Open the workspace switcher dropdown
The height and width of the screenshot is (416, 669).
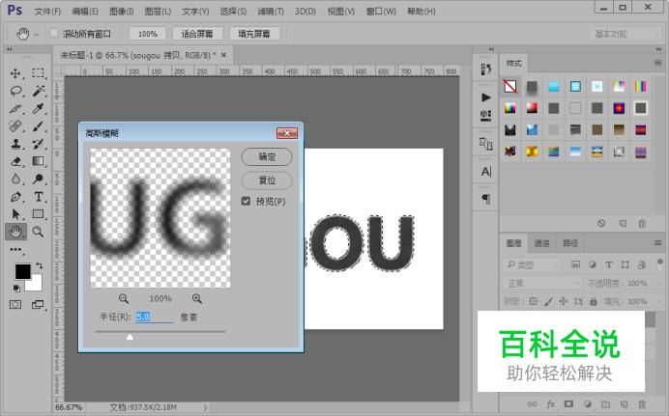pos(625,34)
